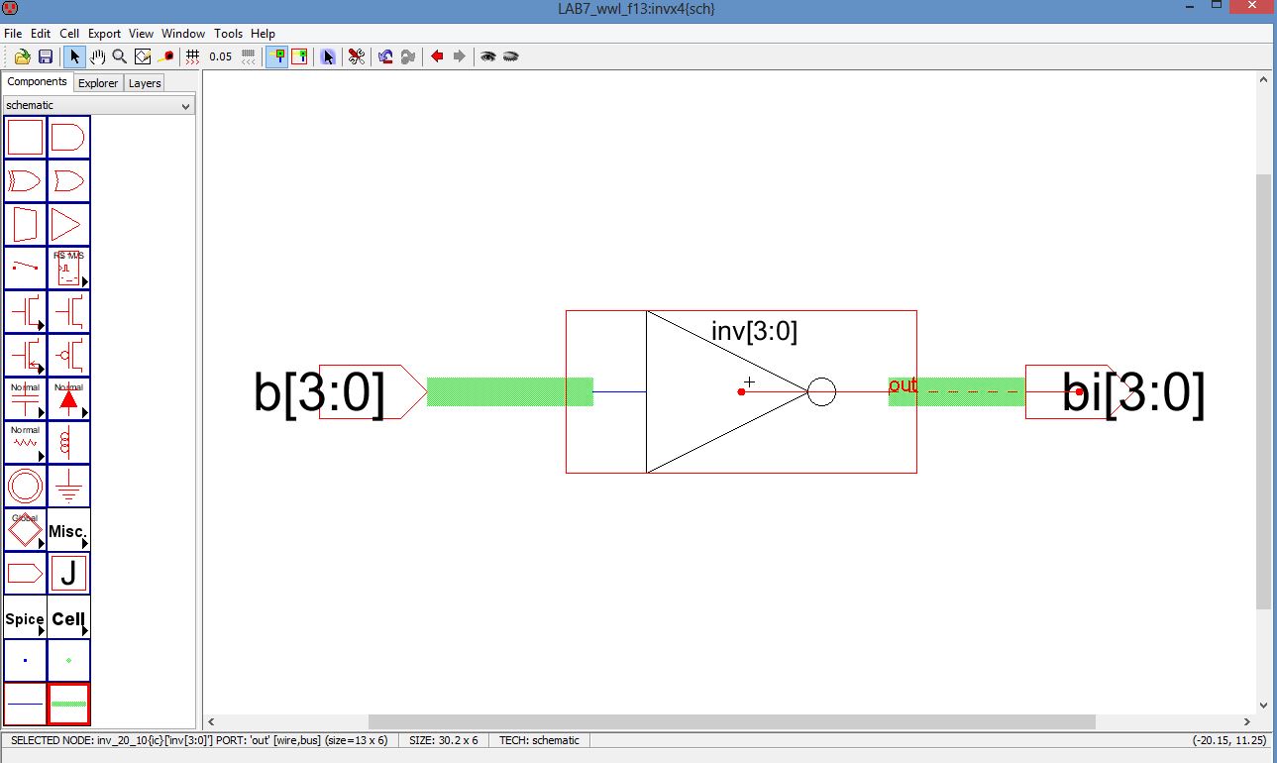
Task: Choose the green bus arc
Action: [68, 705]
